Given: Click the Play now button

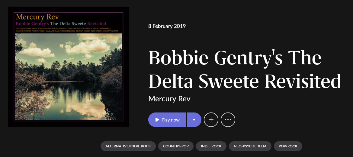Looking at the screenshot, I should click(167, 120).
